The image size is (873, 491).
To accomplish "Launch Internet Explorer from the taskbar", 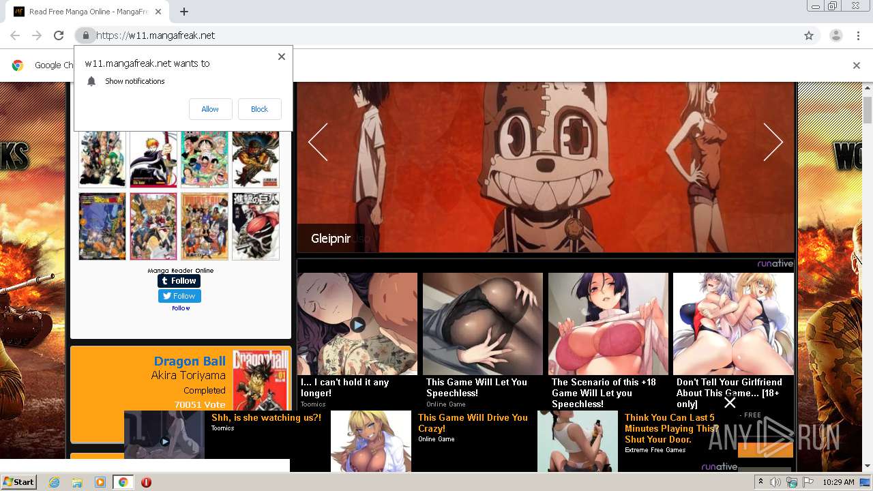I will click(x=54, y=482).
